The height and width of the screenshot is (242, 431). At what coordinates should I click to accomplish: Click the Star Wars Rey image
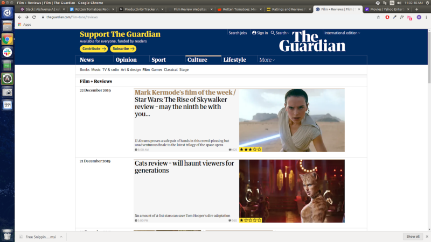click(291, 120)
